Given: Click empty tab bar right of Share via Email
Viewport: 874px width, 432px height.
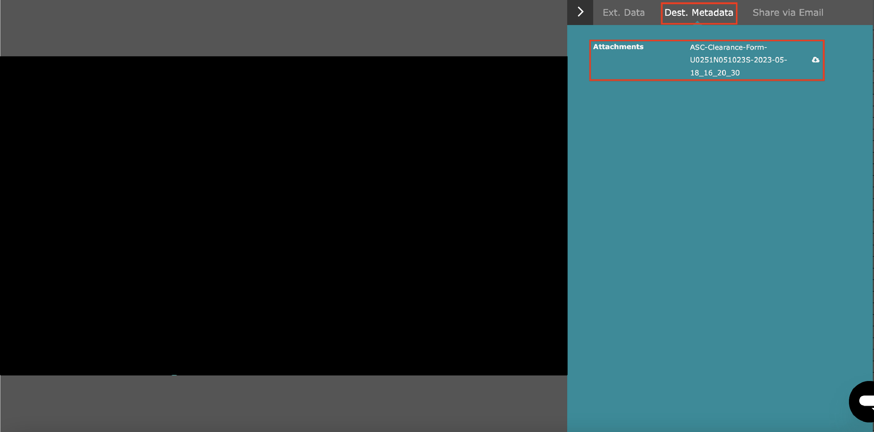Looking at the screenshot, I should [848, 13].
